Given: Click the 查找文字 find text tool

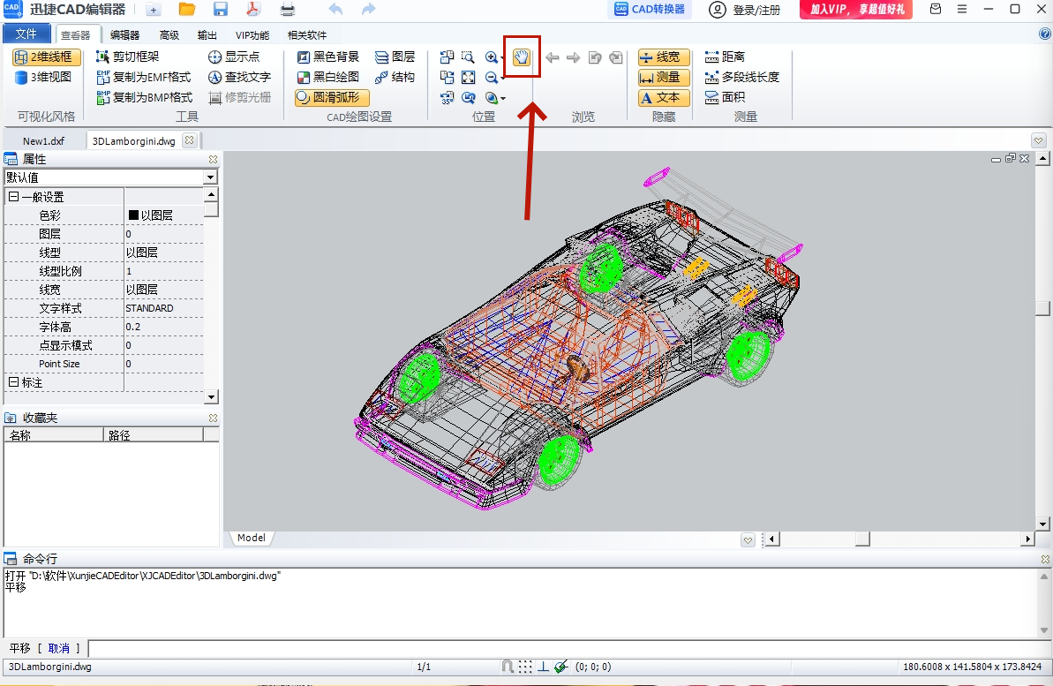Looking at the screenshot, I should [x=240, y=78].
